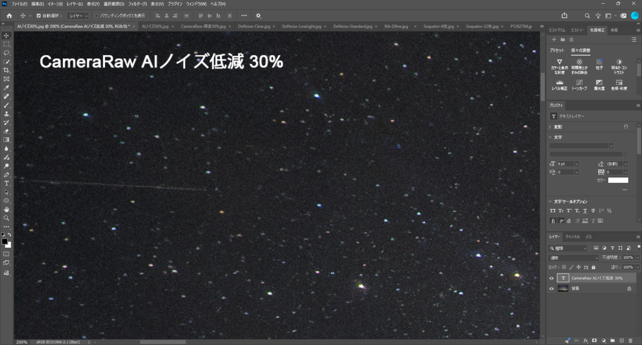Reset transform icon in 変形 row
The image size is (642, 345).
[626, 127]
